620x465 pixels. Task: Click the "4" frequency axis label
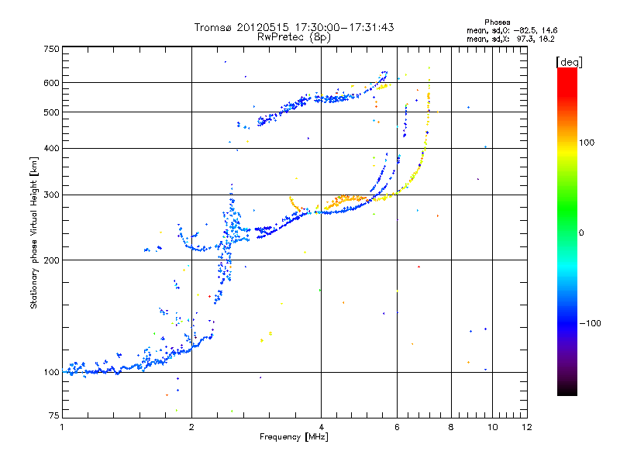point(321,427)
